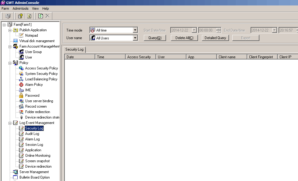Click the Server Management icon in tree
Image resolution: width=298 pixels, height=181 pixels.
point(16,172)
